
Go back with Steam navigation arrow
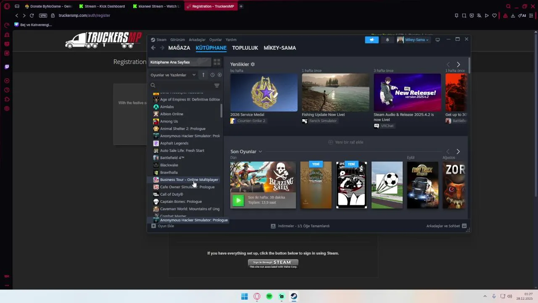coord(153,48)
